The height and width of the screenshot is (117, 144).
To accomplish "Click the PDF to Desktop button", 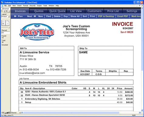I will pos(106,16).
